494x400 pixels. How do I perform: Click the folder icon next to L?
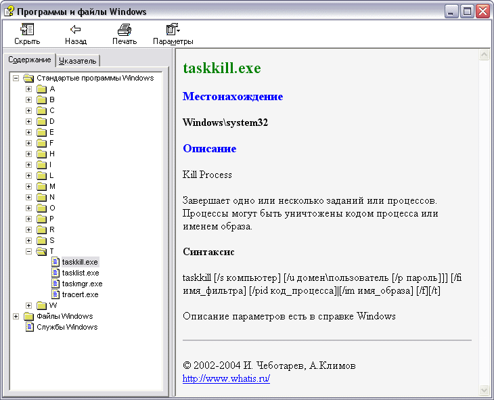pos(41,175)
